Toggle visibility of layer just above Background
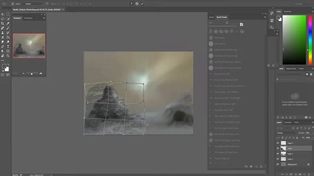 pos(278,159)
